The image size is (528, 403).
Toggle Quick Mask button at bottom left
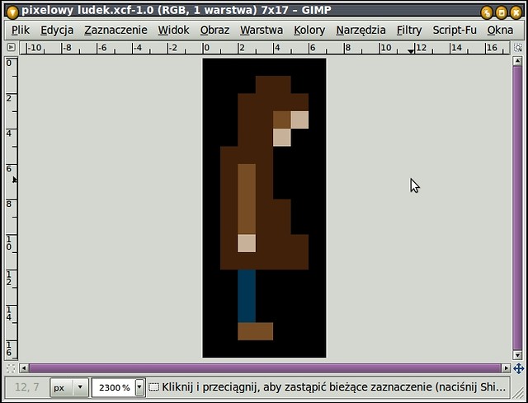[x=11, y=368]
